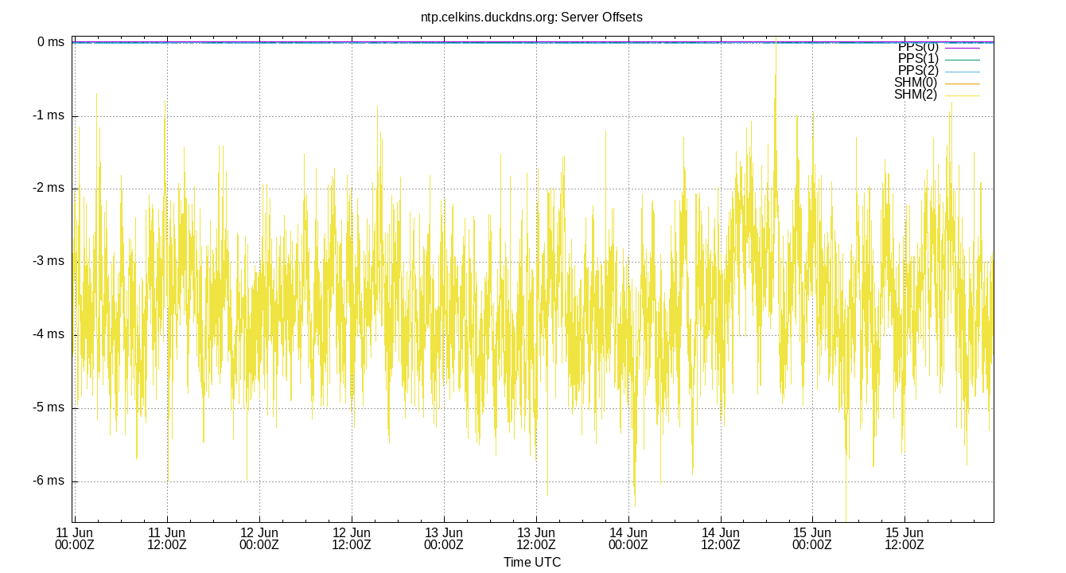Click the '-4 ms' y-axis label

49,334
